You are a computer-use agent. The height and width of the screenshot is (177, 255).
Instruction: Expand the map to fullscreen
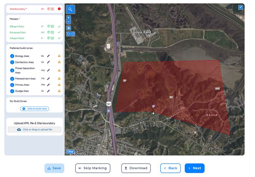tap(241, 7)
